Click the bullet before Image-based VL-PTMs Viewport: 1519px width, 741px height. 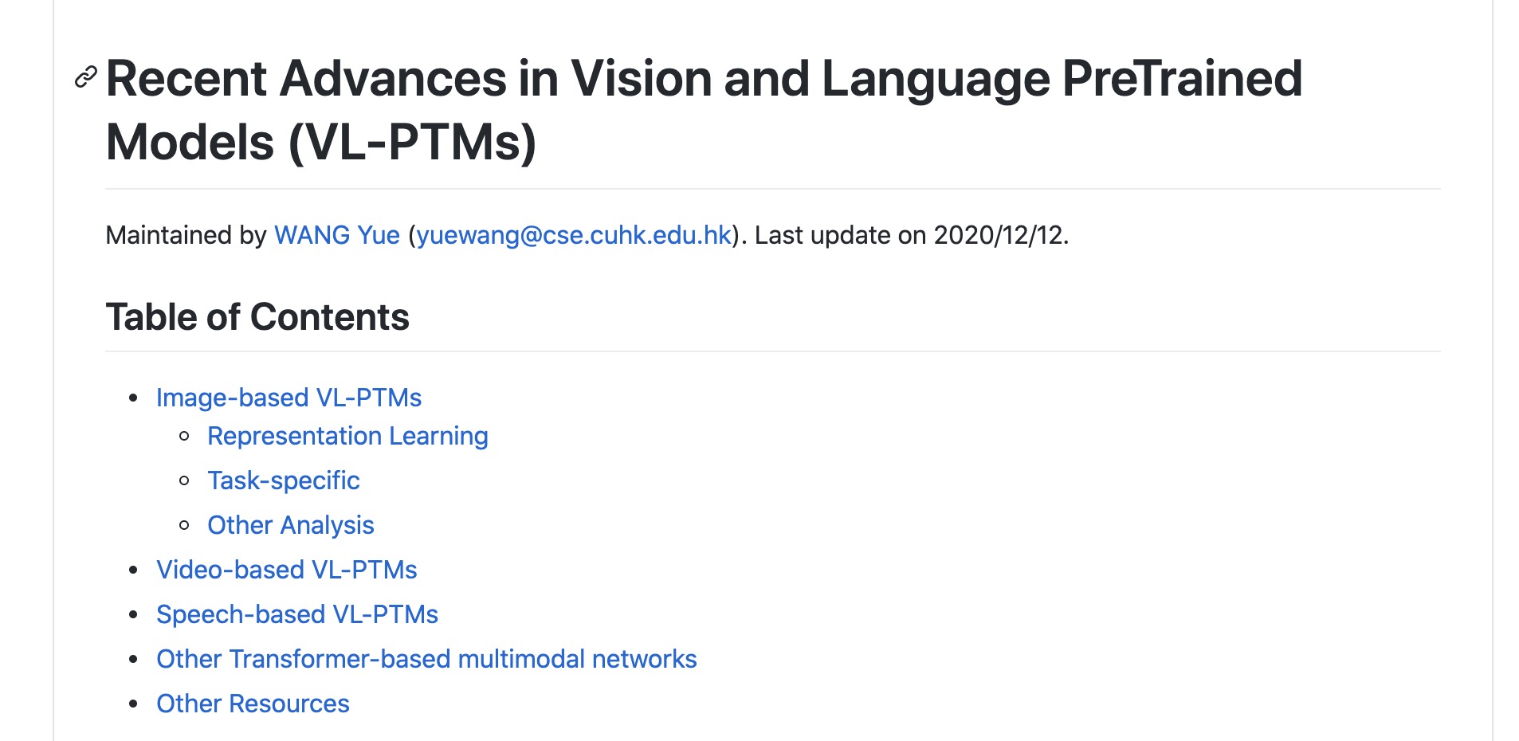pyautogui.click(x=134, y=398)
